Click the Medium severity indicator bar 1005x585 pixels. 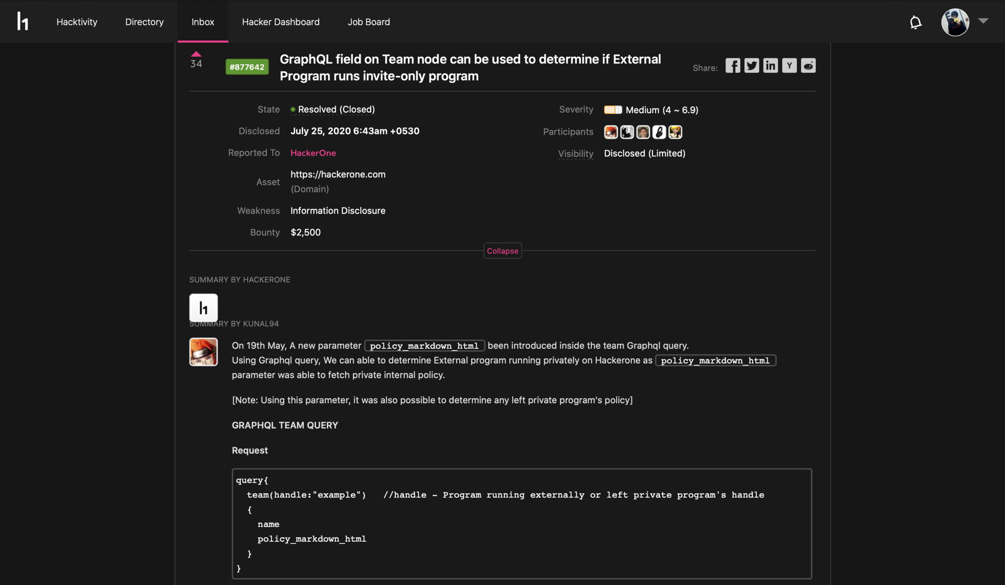[613, 110]
